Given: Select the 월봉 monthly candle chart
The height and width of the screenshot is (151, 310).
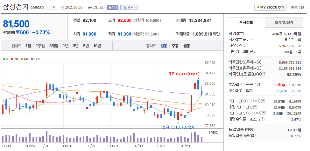Looking at the screenshot, I should point(187,46).
